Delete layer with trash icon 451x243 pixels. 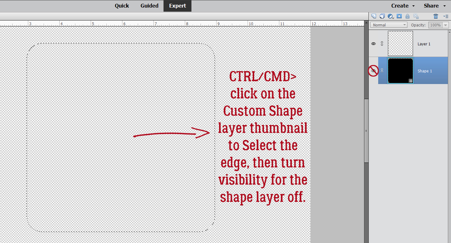[x=436, y=16]
